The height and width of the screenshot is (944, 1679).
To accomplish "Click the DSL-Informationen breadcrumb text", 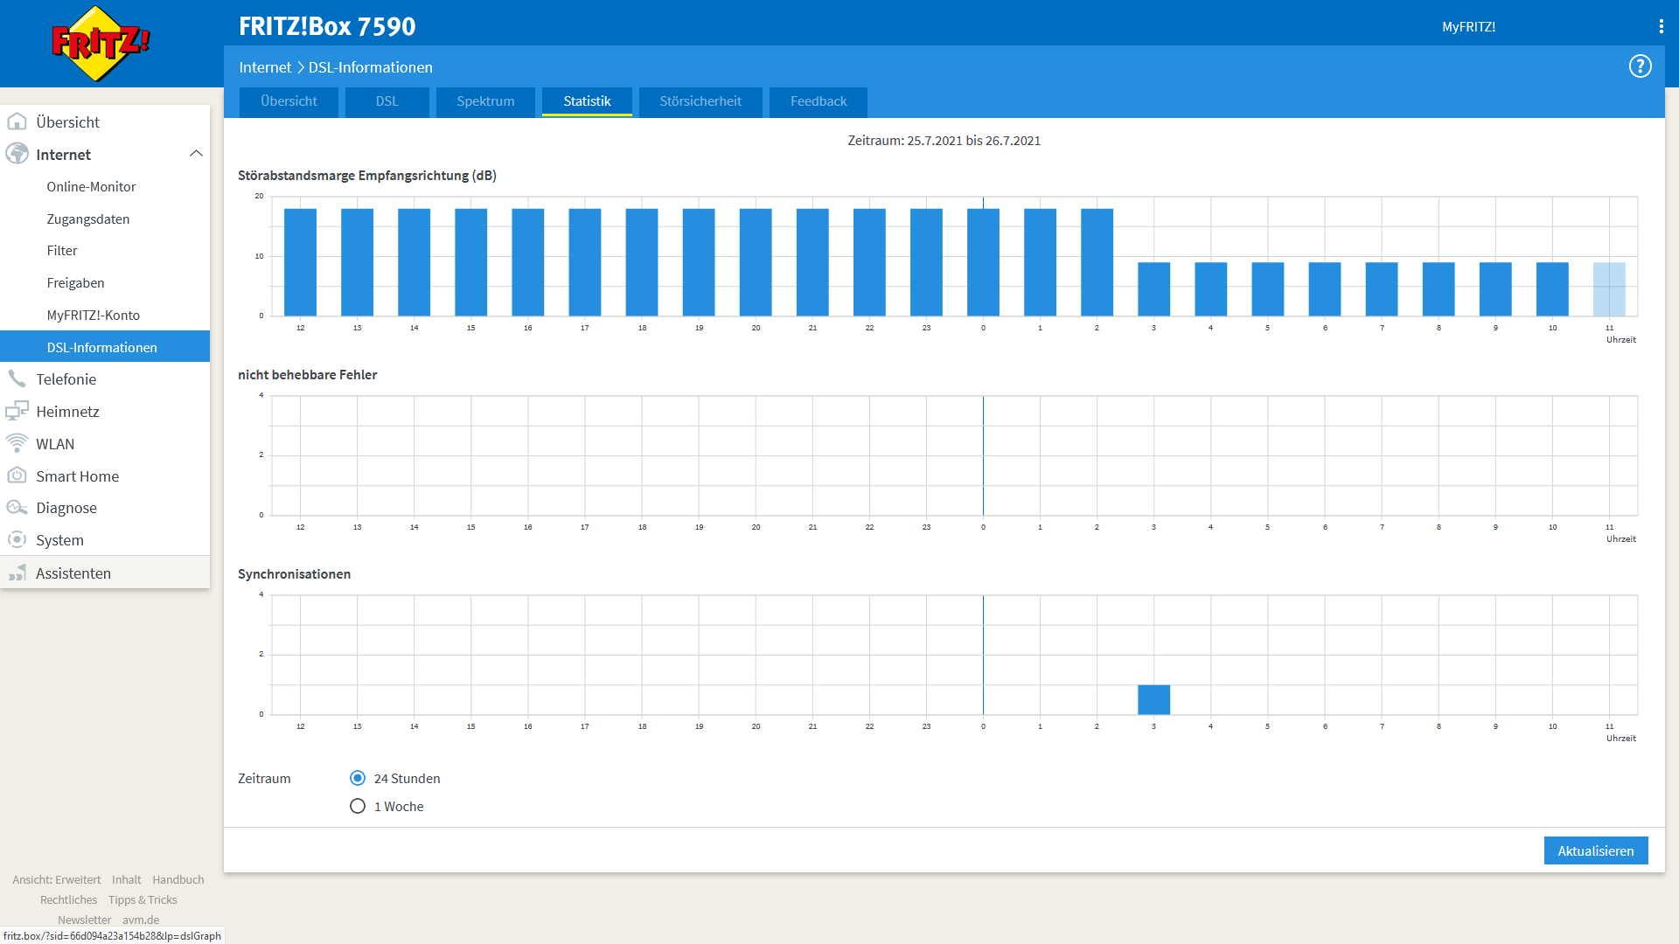I will pyautogui.click(x=370, y=67).
